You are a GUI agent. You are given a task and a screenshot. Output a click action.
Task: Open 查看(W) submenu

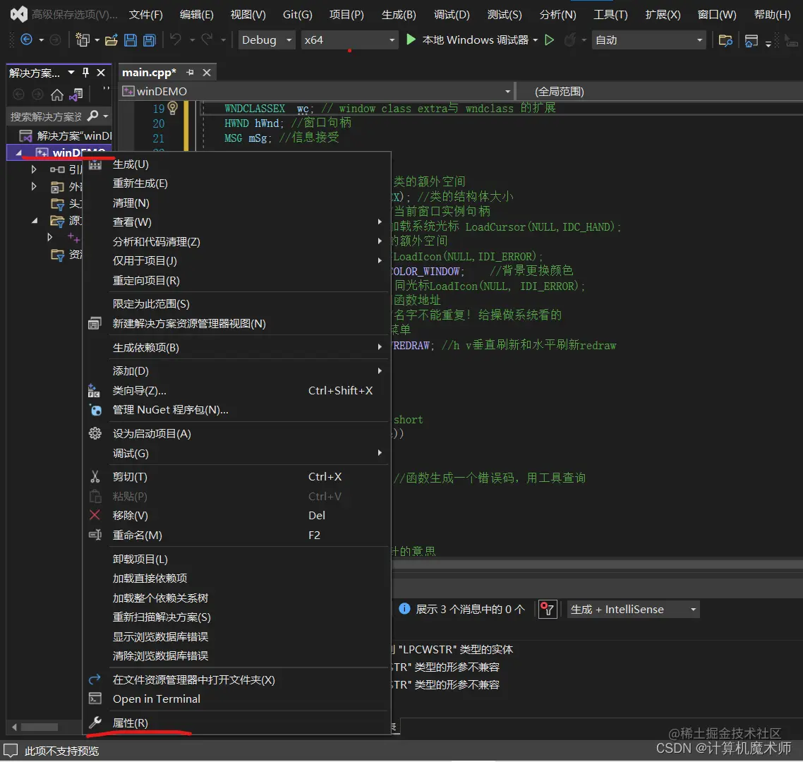(236, 222)
